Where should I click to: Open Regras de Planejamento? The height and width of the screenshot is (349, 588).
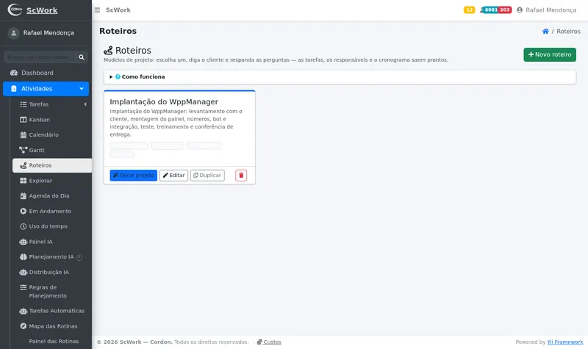pyautogui.click(x=52, y=292)
